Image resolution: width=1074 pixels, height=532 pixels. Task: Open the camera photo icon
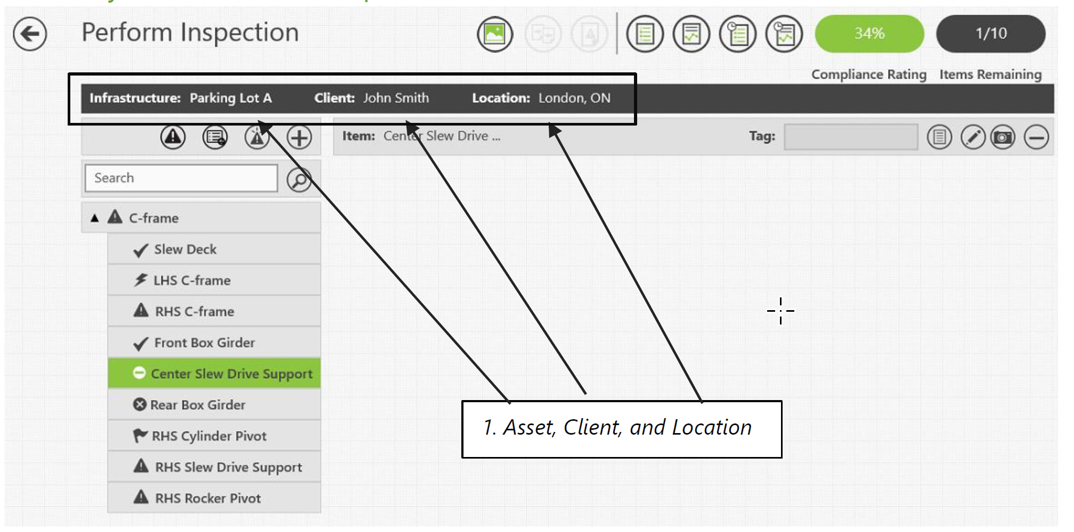(1003, 138)
